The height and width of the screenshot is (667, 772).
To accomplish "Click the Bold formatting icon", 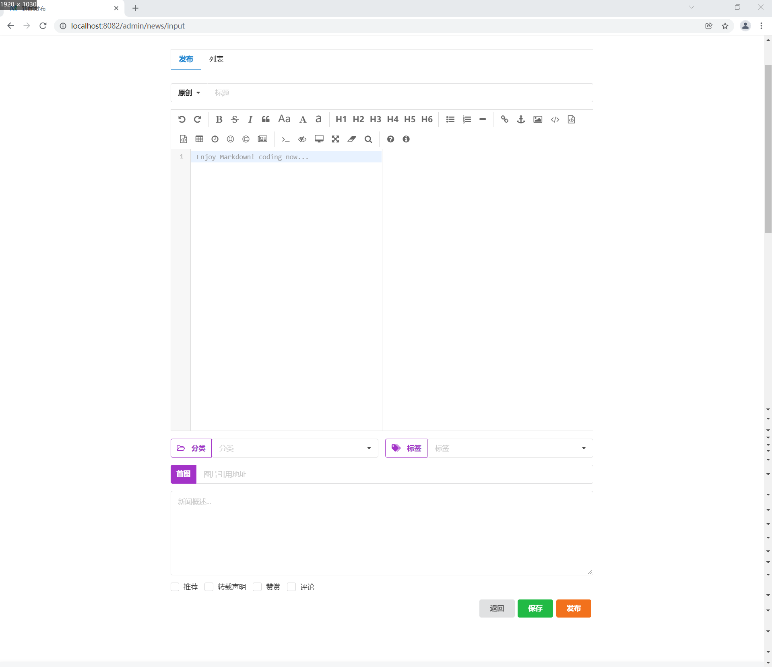I will [219, 119].
